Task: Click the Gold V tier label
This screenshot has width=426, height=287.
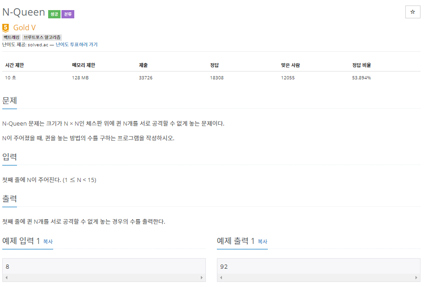Action: click(x=24, y=28)
